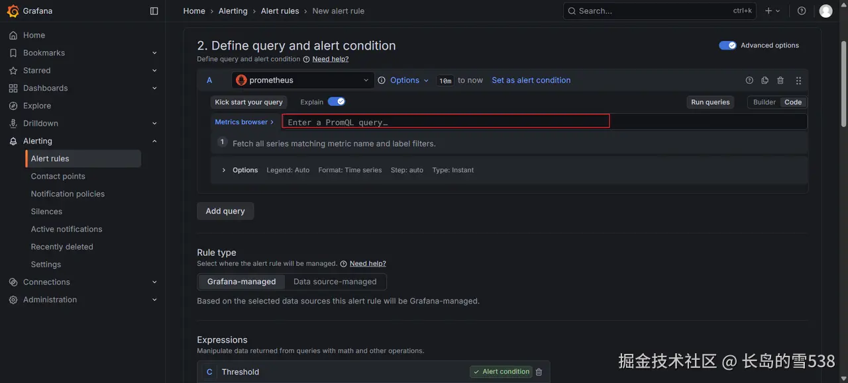This screenshot has width=848, height=383.
Task: Open the user profile avatar
Action: pyautogui.click(x=825, y=11)
